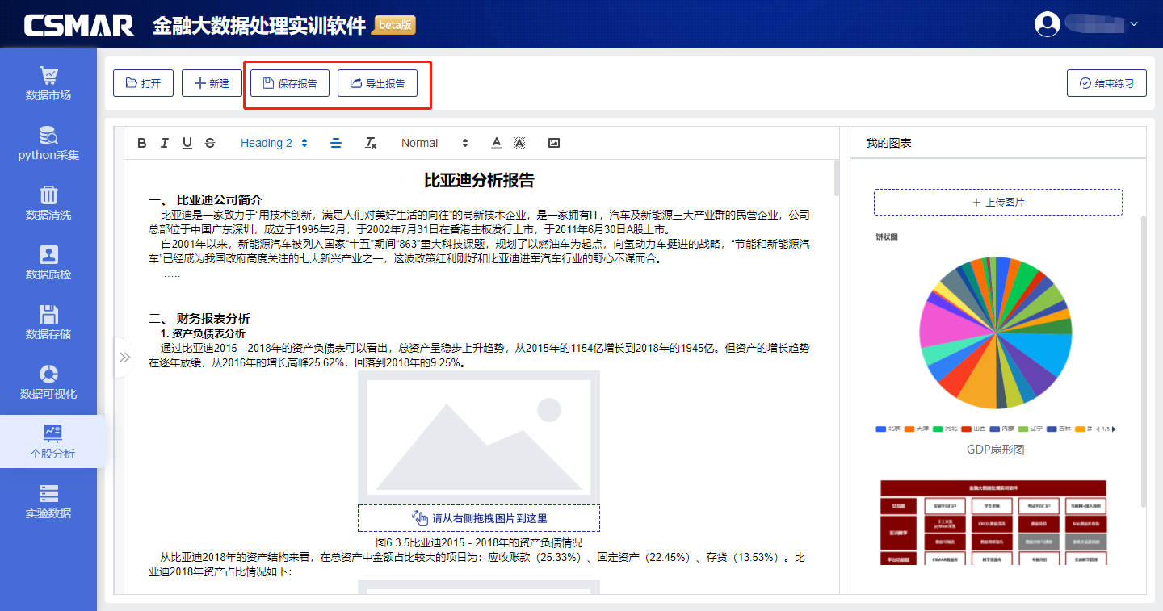Toggle strikethrough text formatting
Viewport: 1163px width, 611px height.
click(x=210, y=143)
